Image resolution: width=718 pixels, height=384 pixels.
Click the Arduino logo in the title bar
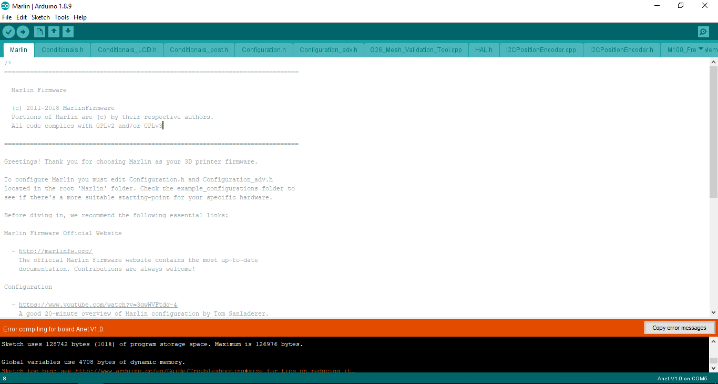(x=6, y=6)
